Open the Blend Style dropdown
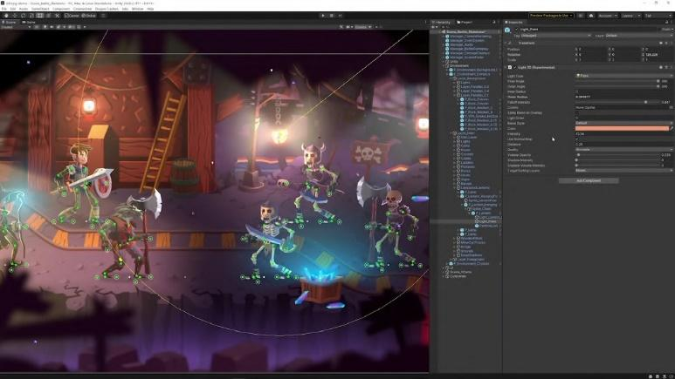 [624, 124]
